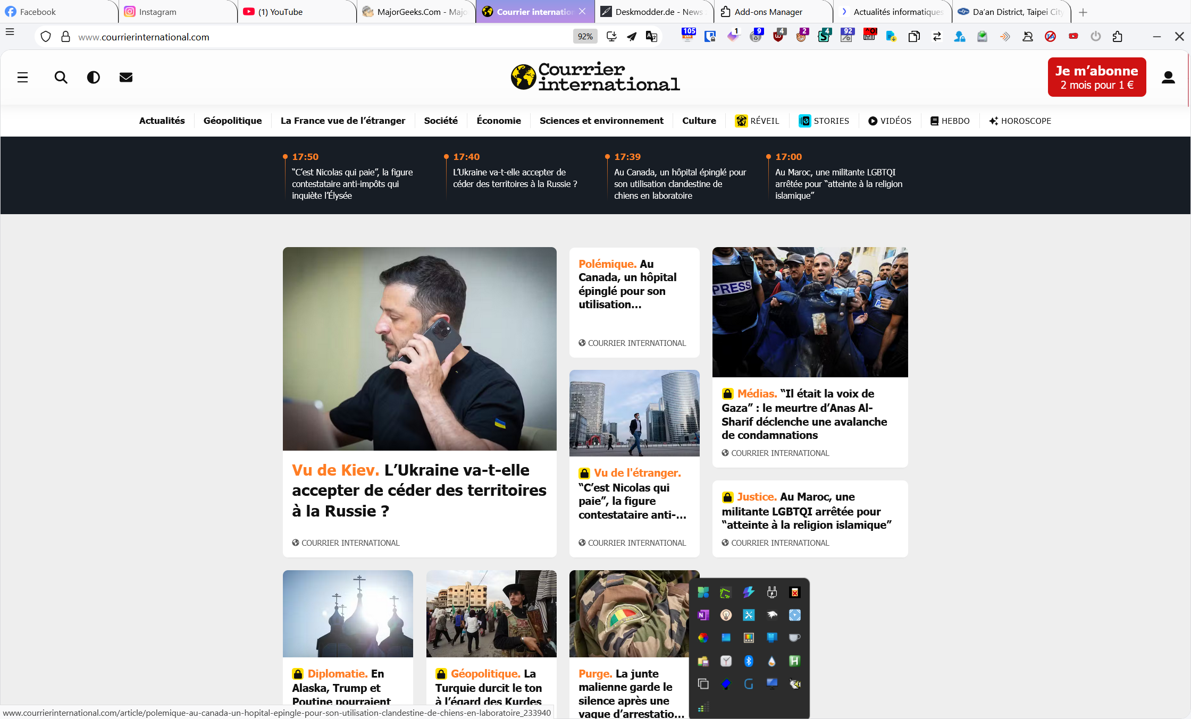This screenshot has width=1191, height=719.
Task: Click the Je m'abonne subscribe button
Action: [x=1096, y=78]
